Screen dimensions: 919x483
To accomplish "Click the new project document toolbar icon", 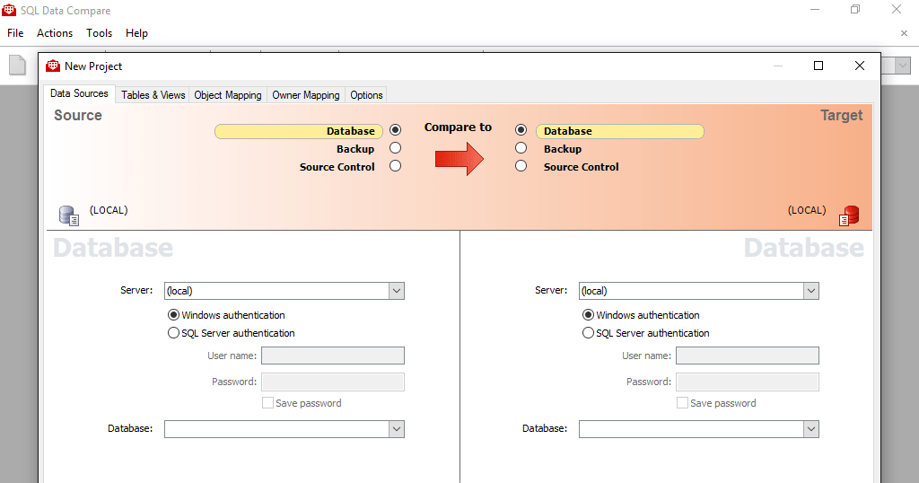I will (18, 66).
